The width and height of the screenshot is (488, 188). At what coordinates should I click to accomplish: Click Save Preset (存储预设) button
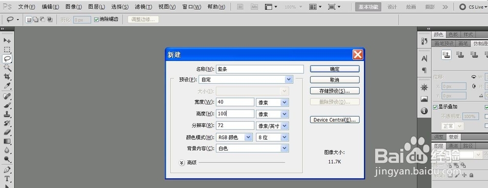point(335,91)
